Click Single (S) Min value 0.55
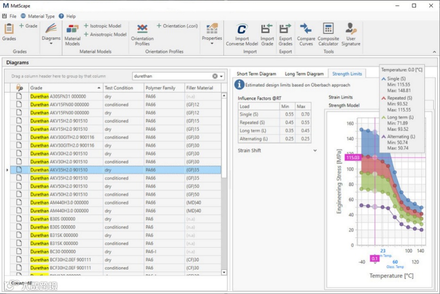The width and height of the screenshot is (440, 294). click(289, 114)
